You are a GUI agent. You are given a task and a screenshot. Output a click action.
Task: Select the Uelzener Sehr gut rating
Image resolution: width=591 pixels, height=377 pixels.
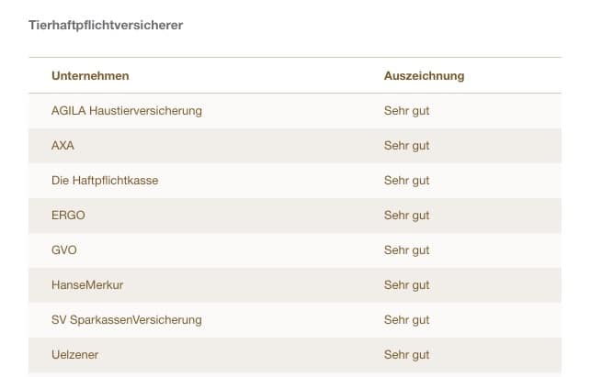(x=406, y=355)
